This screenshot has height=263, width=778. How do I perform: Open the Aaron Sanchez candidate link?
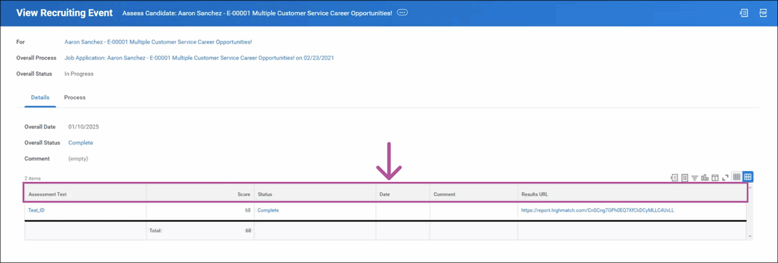tap(158, 42)
